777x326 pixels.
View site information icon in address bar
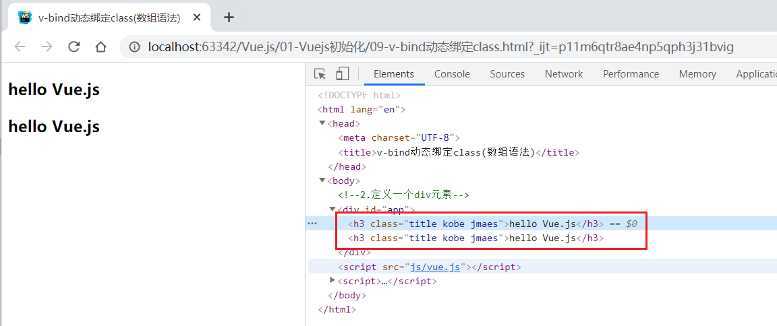(x=134, y=47)
